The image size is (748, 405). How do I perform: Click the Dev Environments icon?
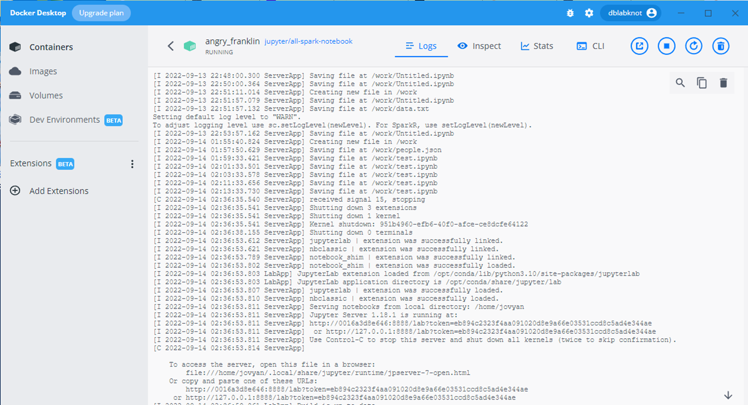pos(15,120)
